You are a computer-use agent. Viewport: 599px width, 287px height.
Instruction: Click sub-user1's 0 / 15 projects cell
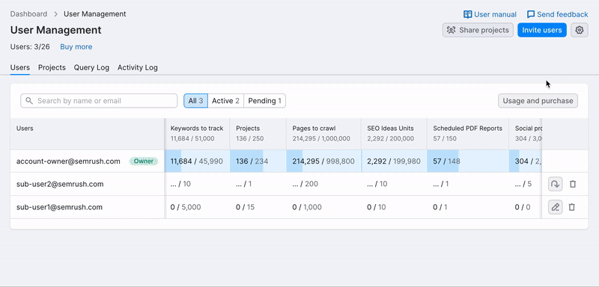(258, 207)
